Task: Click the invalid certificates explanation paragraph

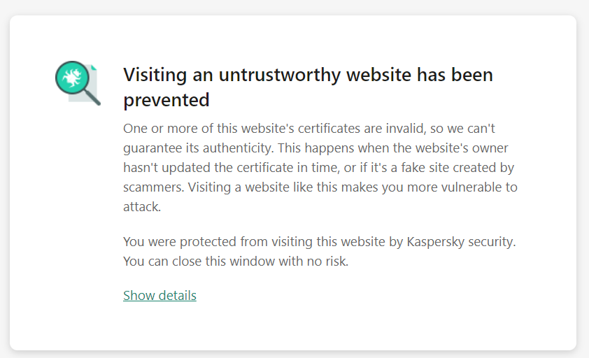Action: click(x=320, y=168)
